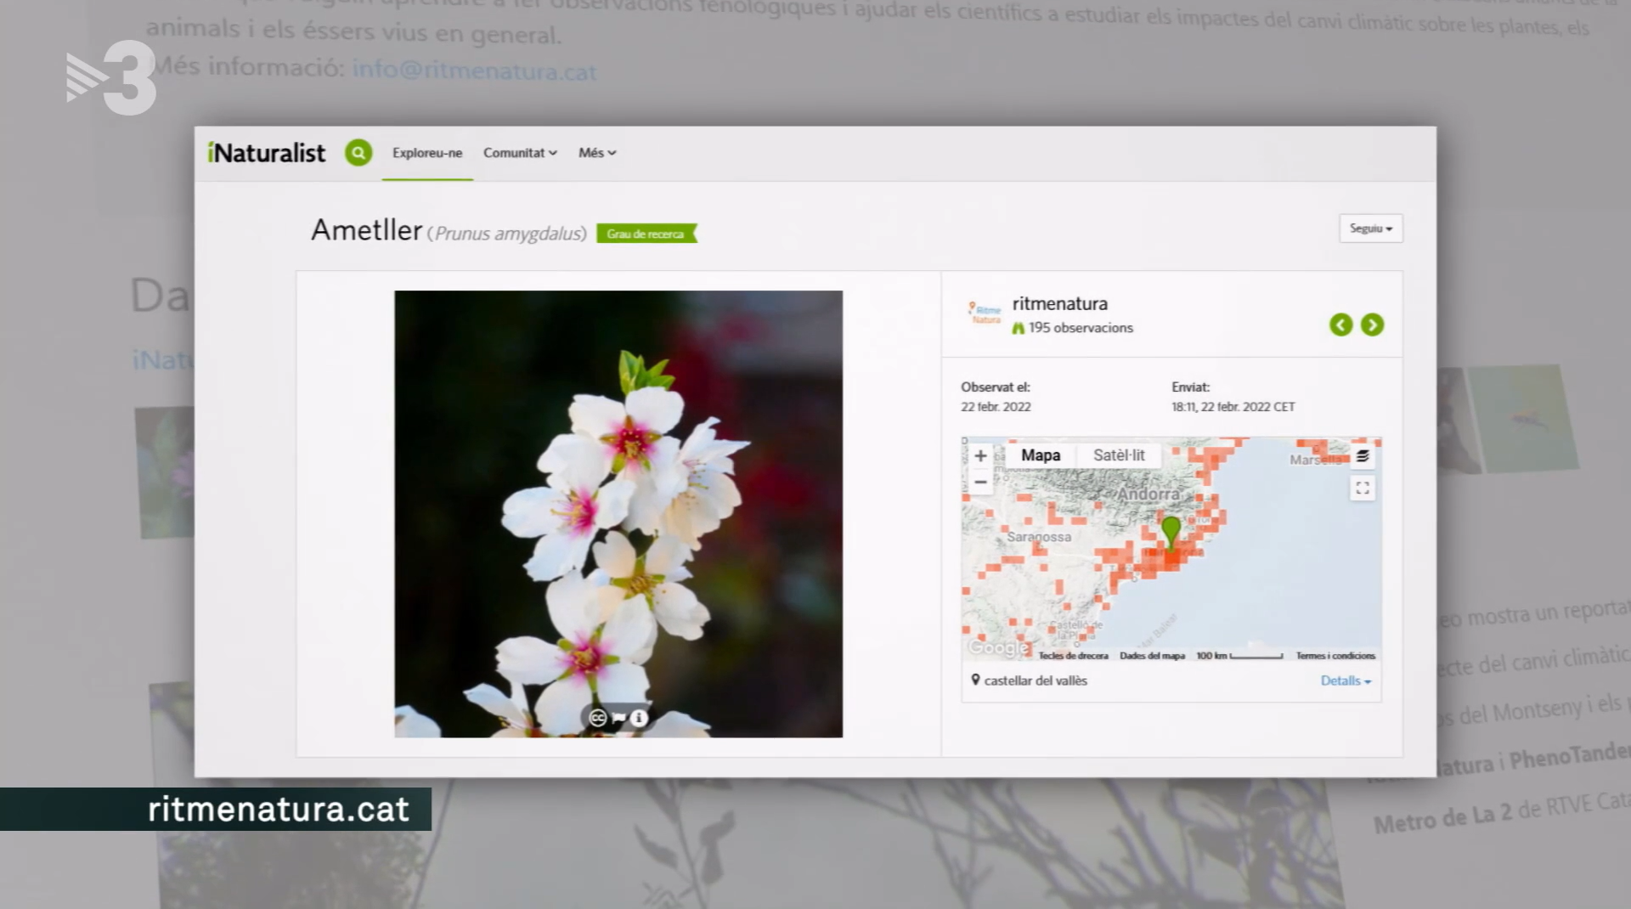
Task: Go to next observation green arrow
Action: click(x=1372, y=325)
